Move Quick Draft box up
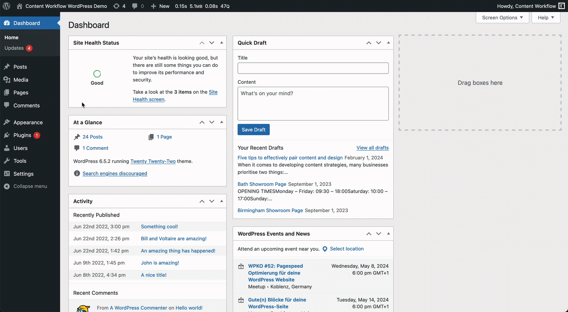Viewport: 568px width, 312px height. [x=369, y=43]
